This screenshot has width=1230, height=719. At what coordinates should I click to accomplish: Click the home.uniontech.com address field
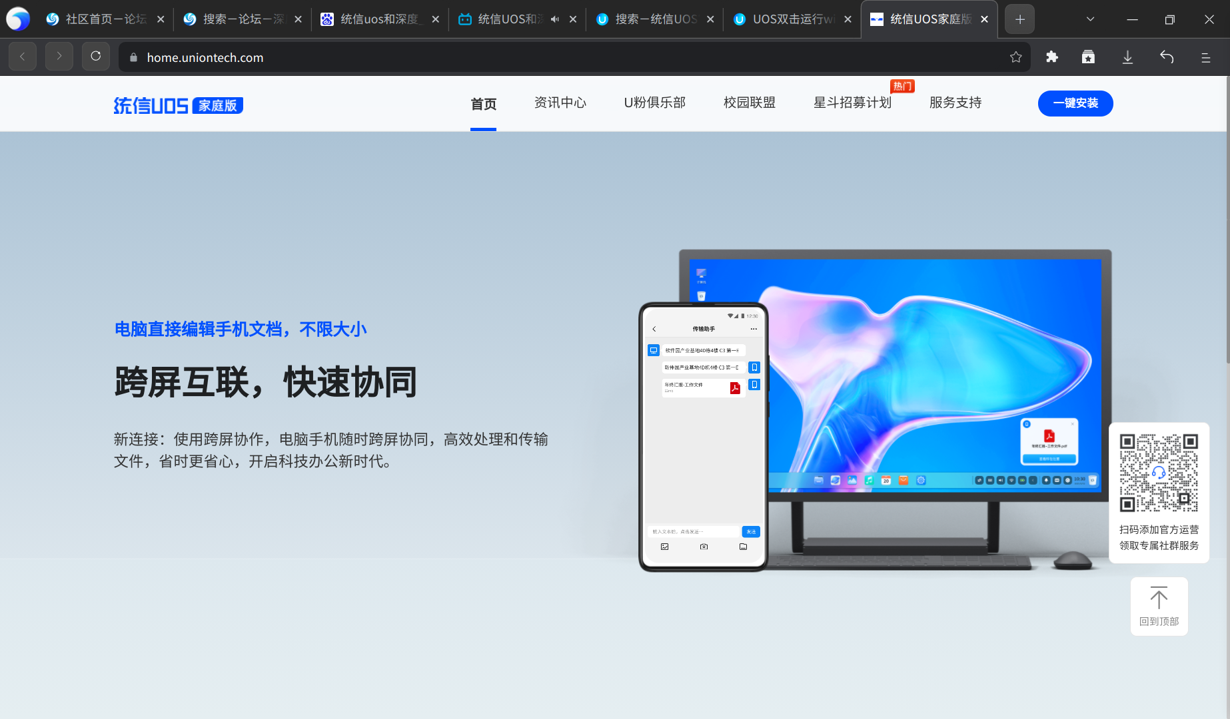573,57
